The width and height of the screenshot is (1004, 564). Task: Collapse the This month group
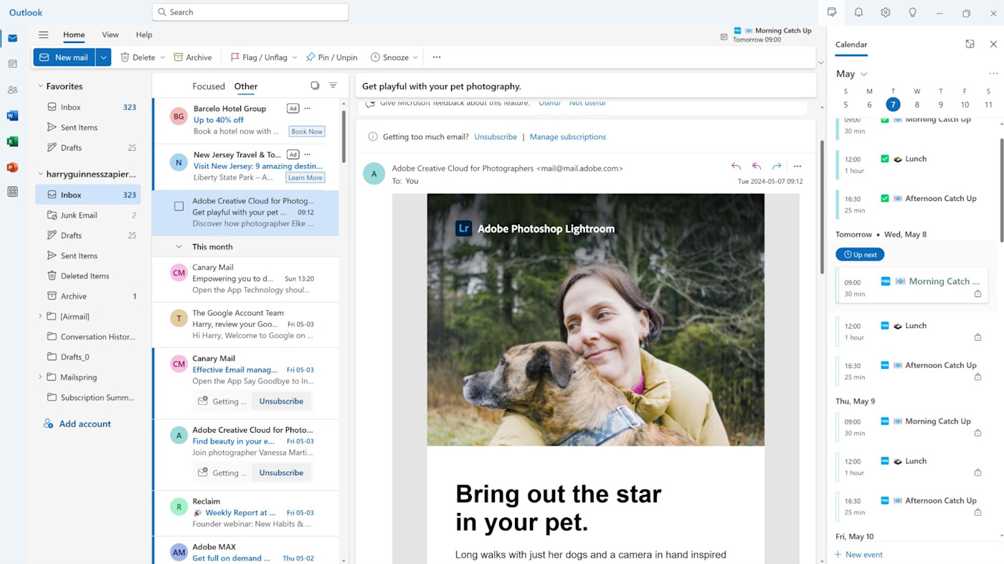click(179, 246)
